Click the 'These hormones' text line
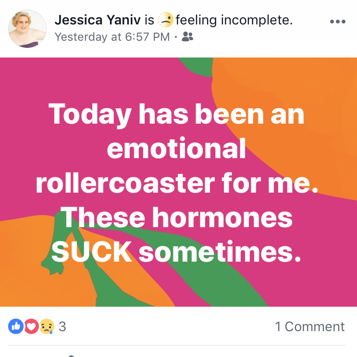Screen dimensions: 357x357 (x=176, y=218)
